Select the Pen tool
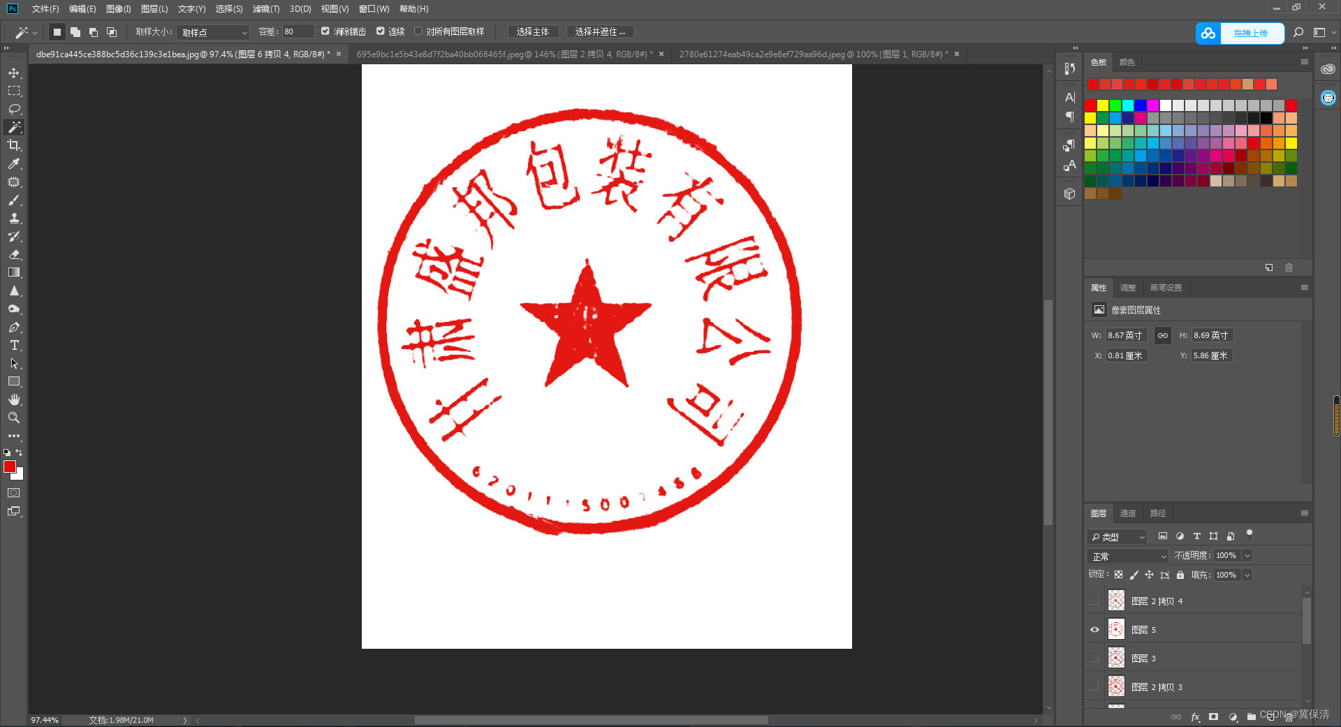Viewport: 1341px width, 727px height. 14,328
